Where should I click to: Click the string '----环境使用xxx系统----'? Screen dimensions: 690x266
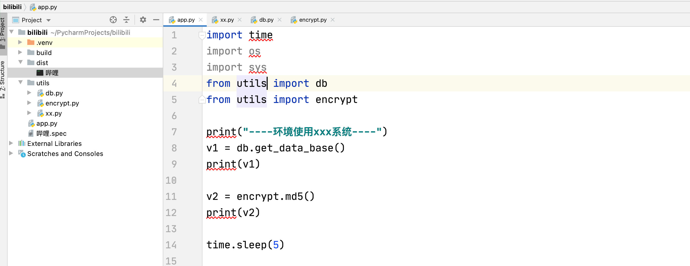coord(312,132)
